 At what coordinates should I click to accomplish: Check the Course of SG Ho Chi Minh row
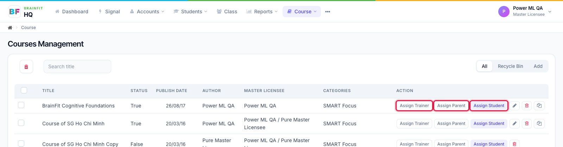tap(21, 123)
